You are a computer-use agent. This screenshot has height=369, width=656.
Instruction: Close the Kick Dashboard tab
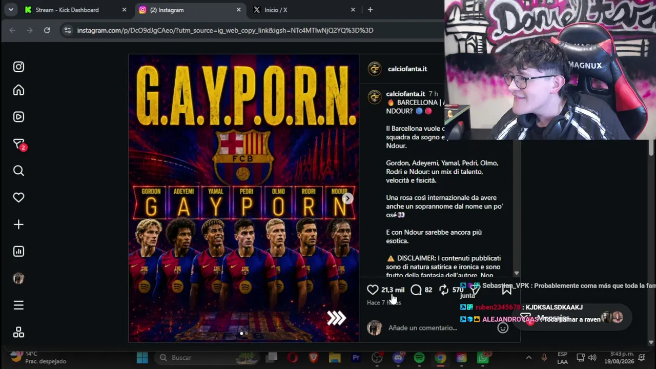tap(124, 10)
